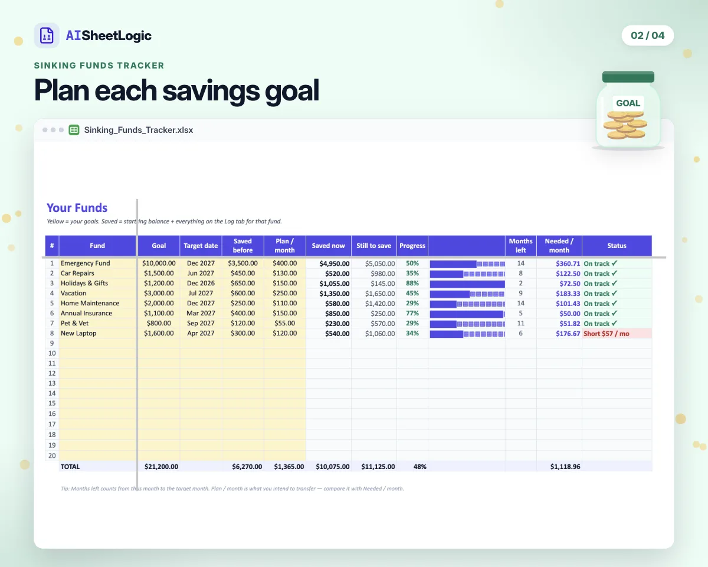Screen dimensions: 708x567
Task: Click the Short $57 / mo status cell
Action: 617,334
